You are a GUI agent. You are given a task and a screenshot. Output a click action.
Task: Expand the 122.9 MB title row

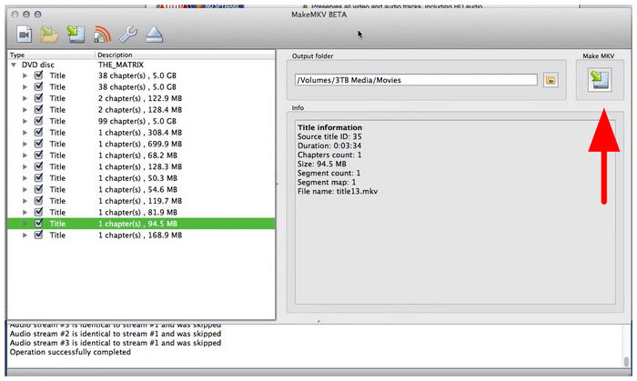pyautogui.click(x=25, y=98)
